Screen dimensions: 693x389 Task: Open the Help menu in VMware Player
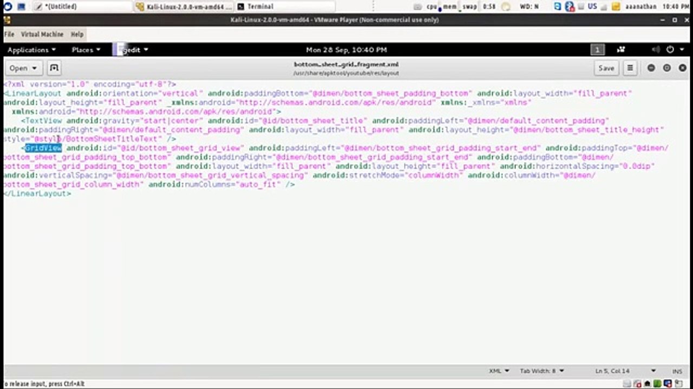click(x=77, y=34)
